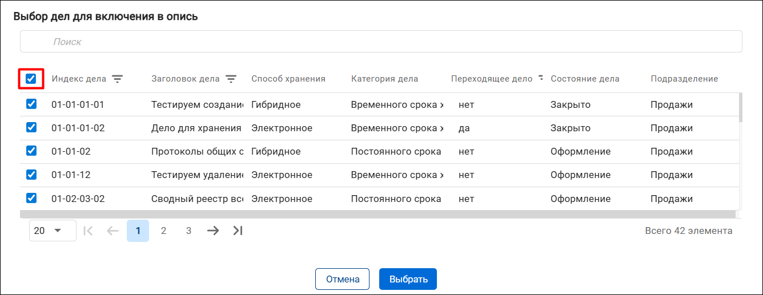
Task: Click Продажи in row 01-02-03-02
Action: click(x=672, y=199)
